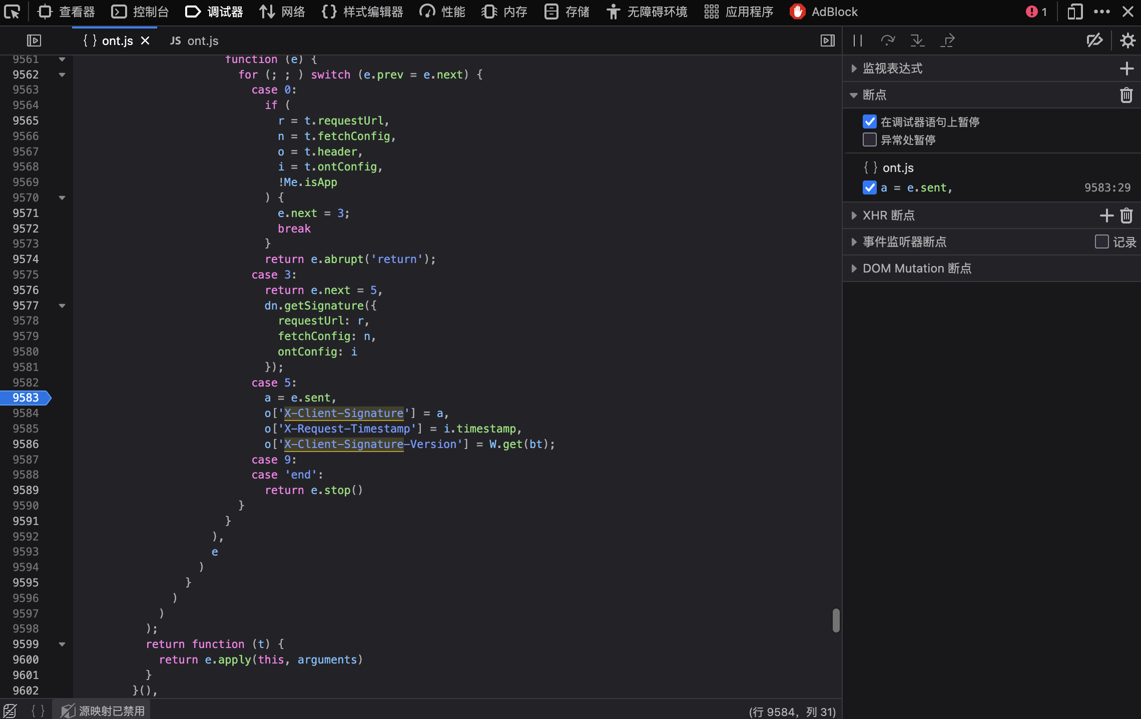Activate the element picker icon
The height and width of the screenshot is (719, 1141).
coord(12,11)
